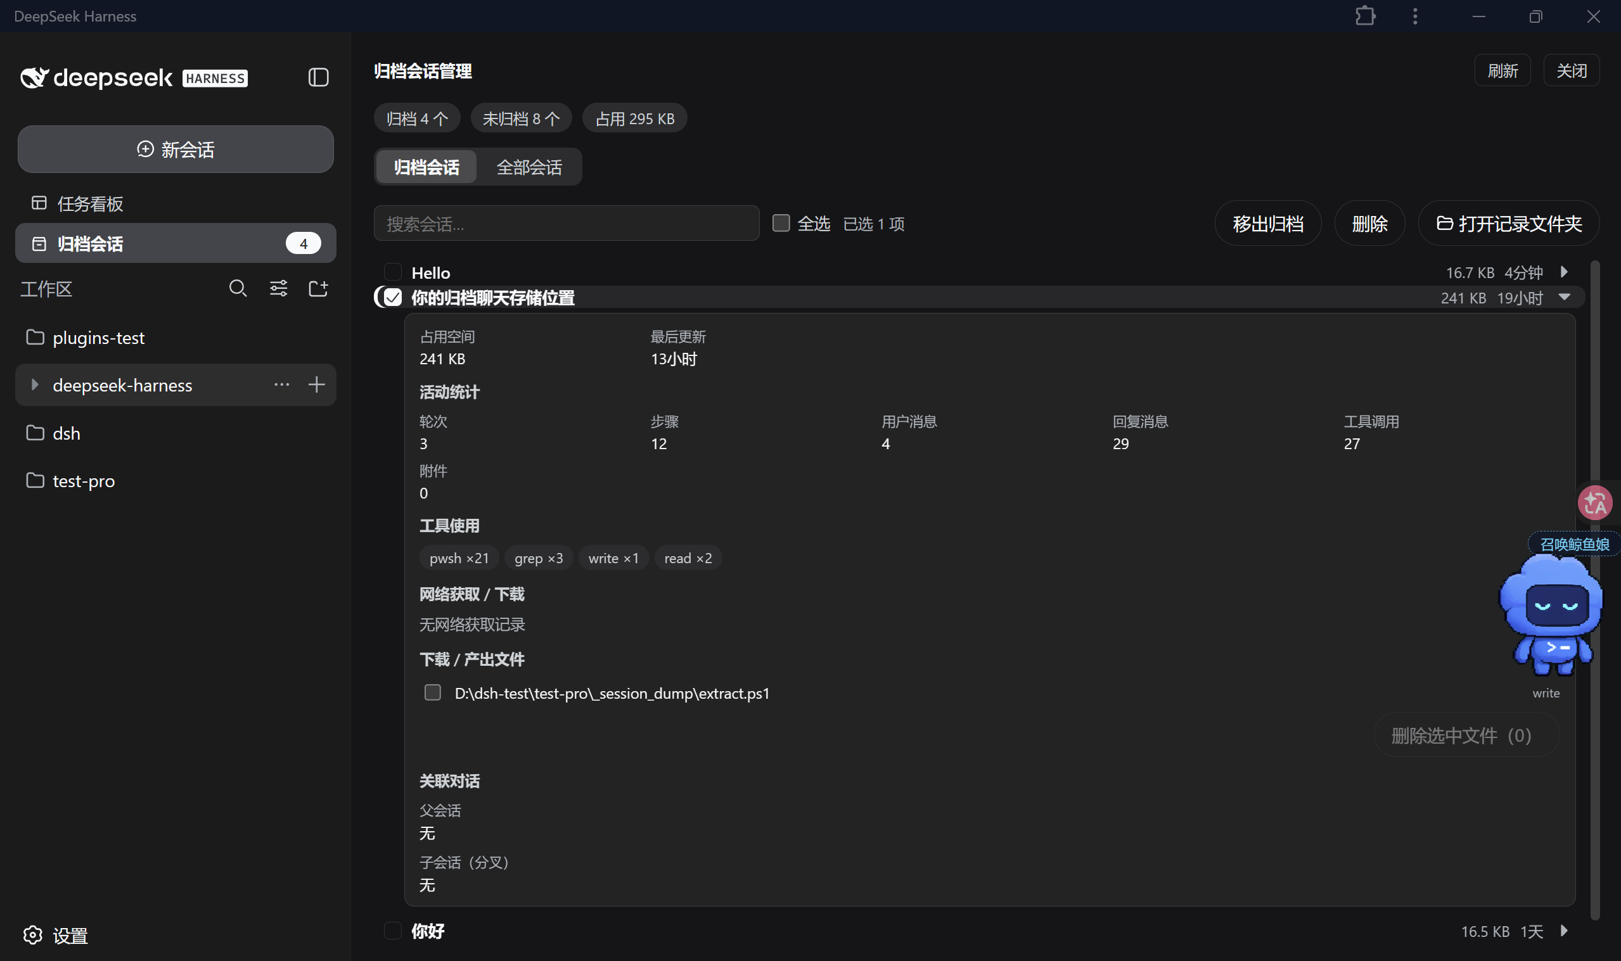
Task: Open the three-dot menu in title bar
Action: pyautogui.click(x=1415, y=16)
